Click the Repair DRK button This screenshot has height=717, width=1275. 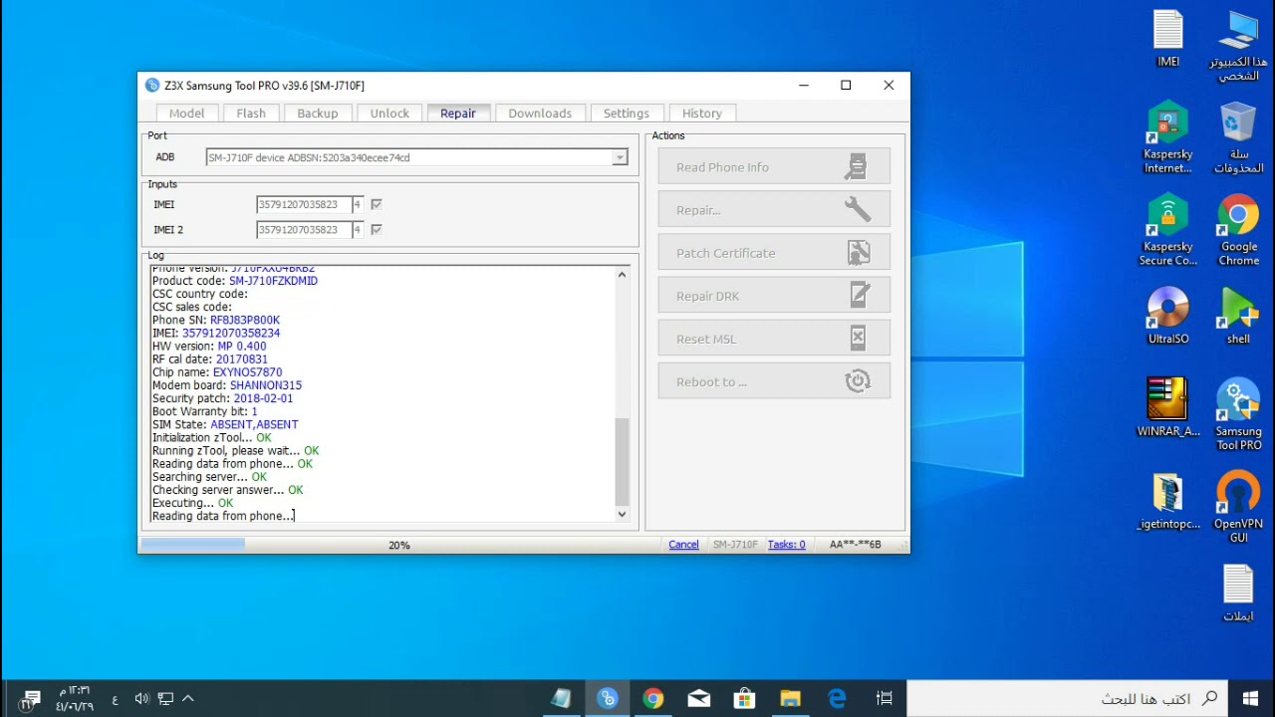(x=774, y=296)
